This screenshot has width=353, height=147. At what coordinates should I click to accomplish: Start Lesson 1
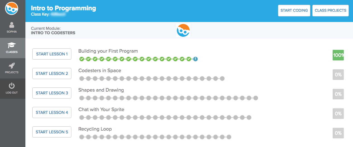(x=52, y=54)
